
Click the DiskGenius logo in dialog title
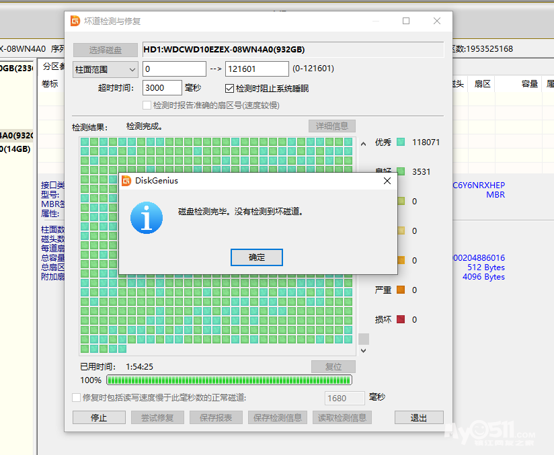[126, 181]
